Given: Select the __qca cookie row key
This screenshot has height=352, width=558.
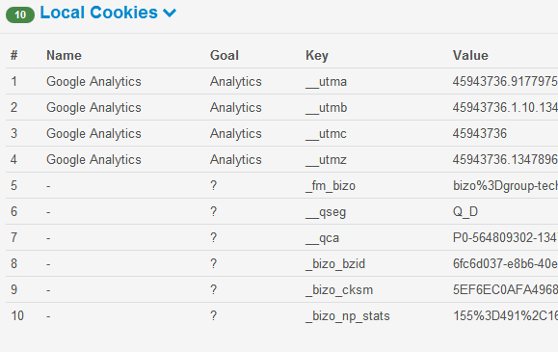Looking at the screenshot, I should (323, 238).
